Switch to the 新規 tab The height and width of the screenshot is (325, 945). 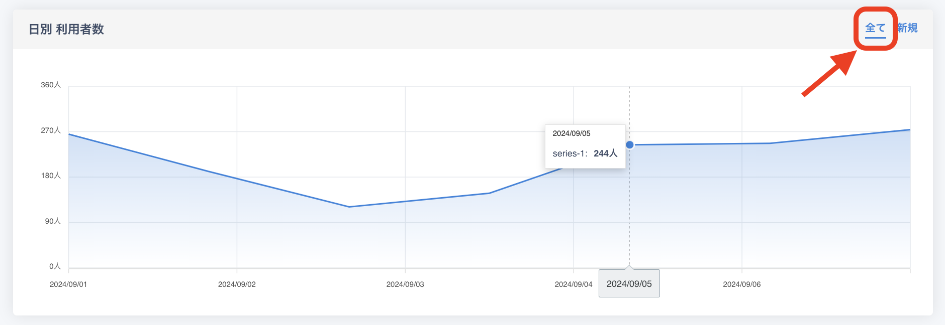[907, 28]
